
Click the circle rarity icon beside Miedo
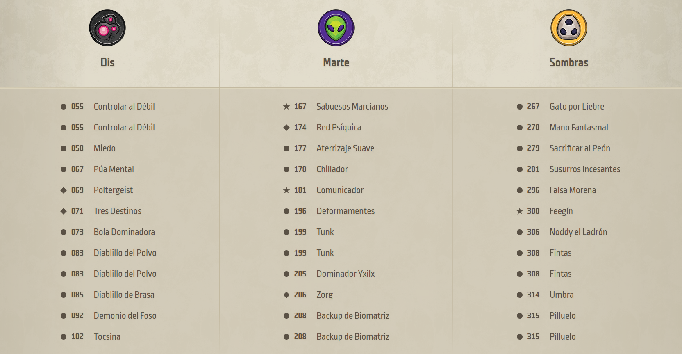tap(64, 148)
